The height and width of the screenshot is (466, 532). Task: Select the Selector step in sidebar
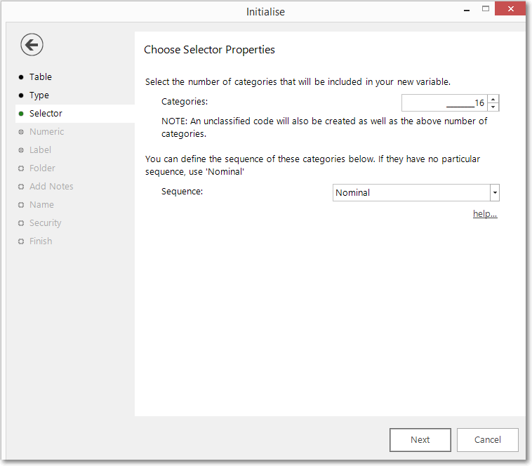click(46, 114)
